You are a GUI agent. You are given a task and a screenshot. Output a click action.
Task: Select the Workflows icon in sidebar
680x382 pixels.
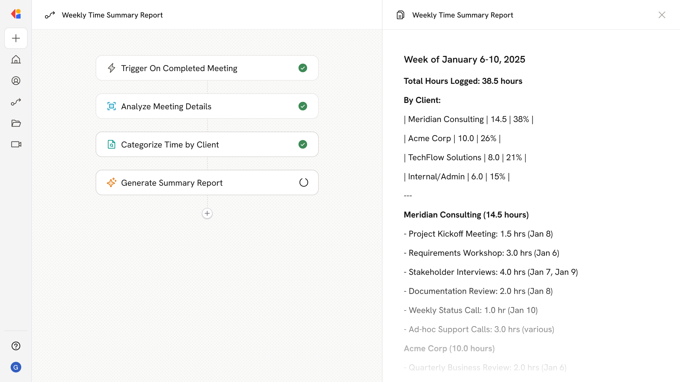click(16, 102)
